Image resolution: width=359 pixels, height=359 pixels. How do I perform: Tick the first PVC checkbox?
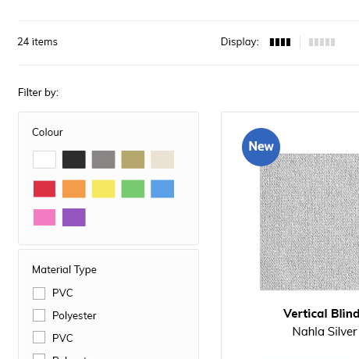(39, 293)
